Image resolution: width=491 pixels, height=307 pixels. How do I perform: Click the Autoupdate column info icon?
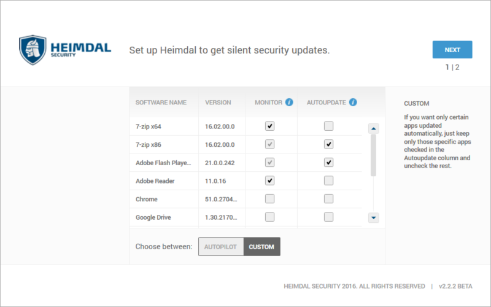pos(353,102)
